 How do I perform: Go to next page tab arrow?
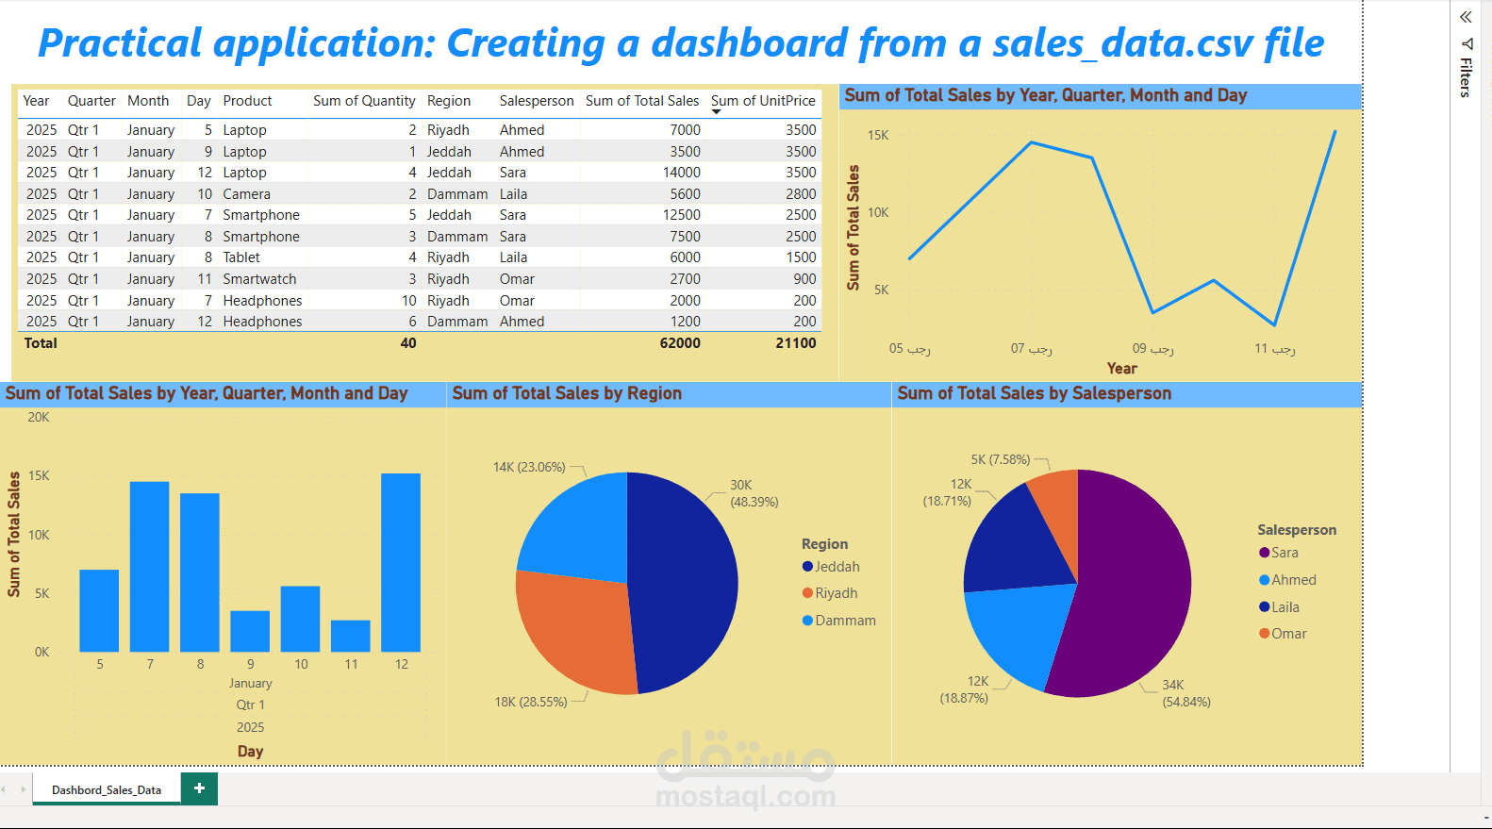[23, 789]
